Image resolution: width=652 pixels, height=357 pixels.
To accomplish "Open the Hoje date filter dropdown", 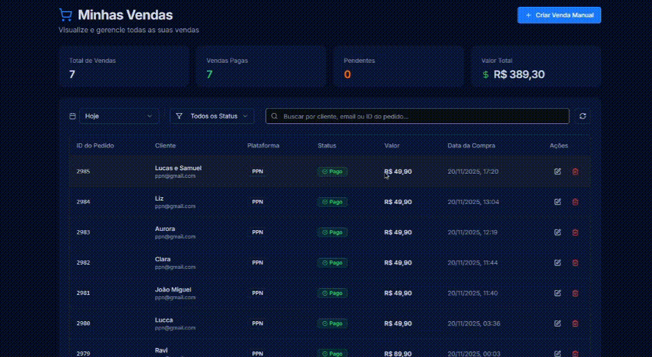I will click(119, 116).
